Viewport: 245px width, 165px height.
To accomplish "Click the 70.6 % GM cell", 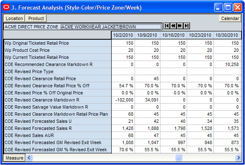I will tap(123, 150).
